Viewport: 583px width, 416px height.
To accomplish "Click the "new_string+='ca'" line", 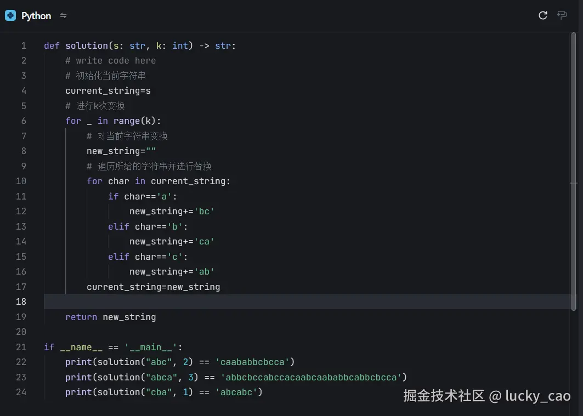I will 172,241.
